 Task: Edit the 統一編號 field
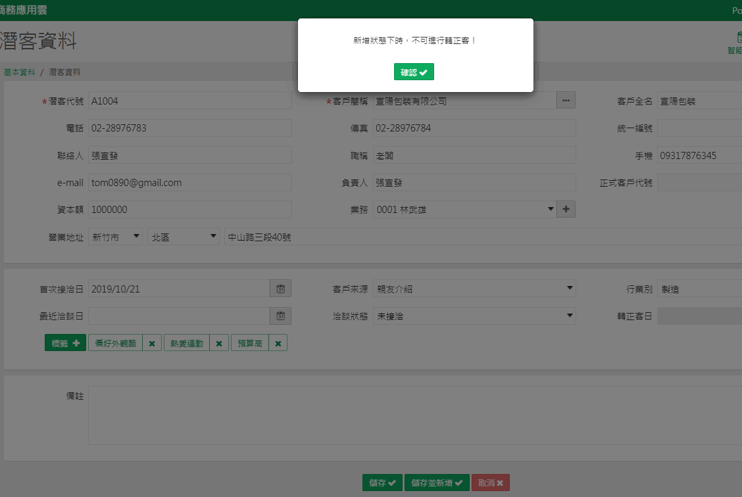699,128
